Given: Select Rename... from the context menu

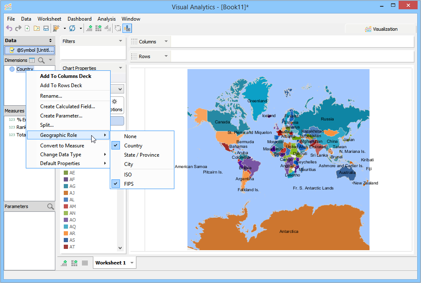Looking at the screenshot, I should tap(68, 96).
